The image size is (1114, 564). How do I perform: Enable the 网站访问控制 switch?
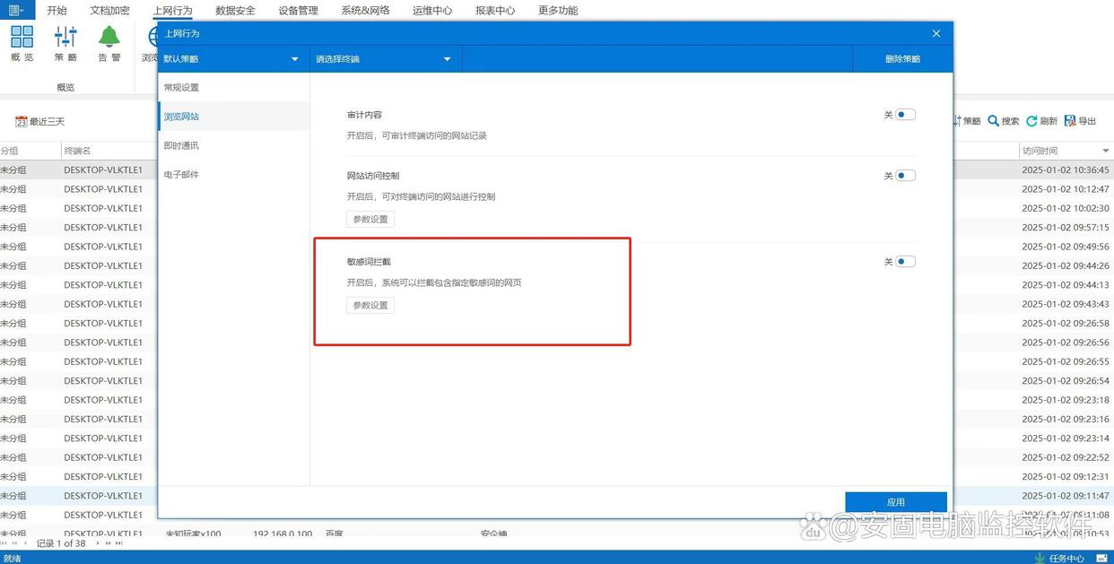point(905,176)
